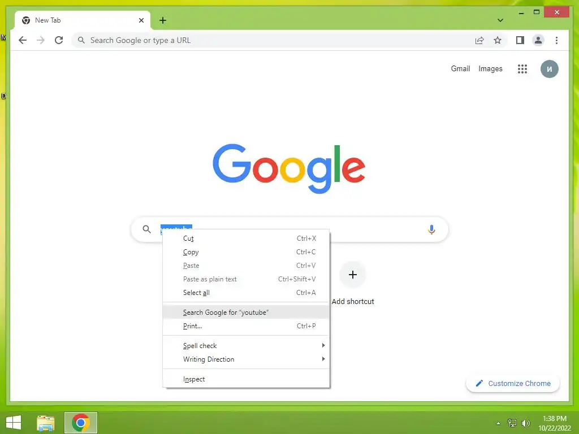Viewport: 579px width, 434px height.
Task: Open Windows Start menu
Action: click(x=14, y=423)
